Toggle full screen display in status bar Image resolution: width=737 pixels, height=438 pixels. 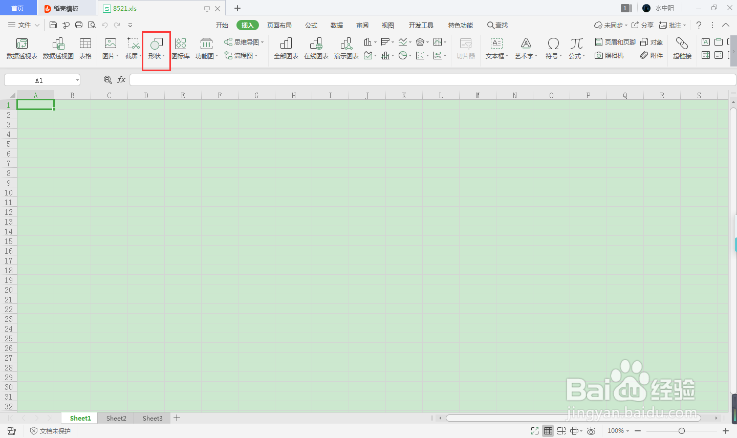click(x=535, y=431)
